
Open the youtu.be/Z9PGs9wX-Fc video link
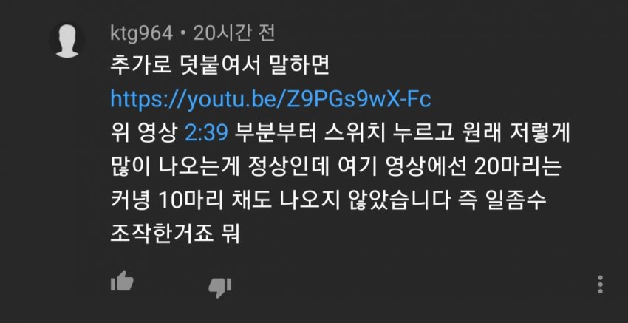(x=270, y=101)
